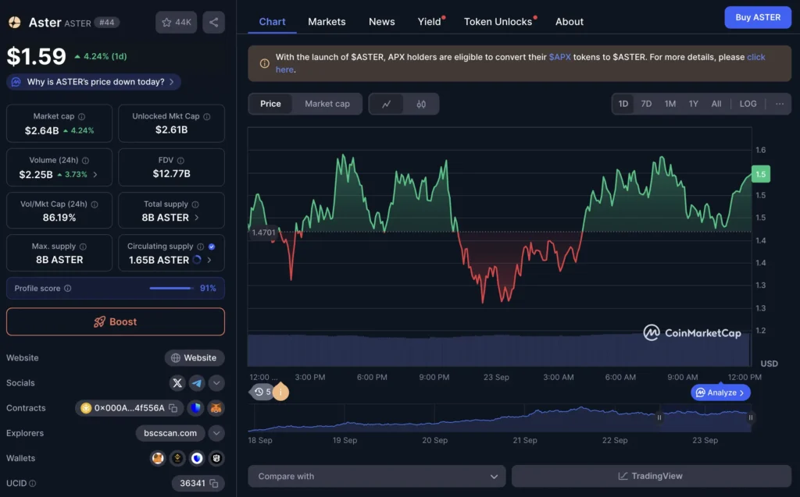Click the Aster coin logo
Viewport: 800px width, 497px height.
[15, 23]
